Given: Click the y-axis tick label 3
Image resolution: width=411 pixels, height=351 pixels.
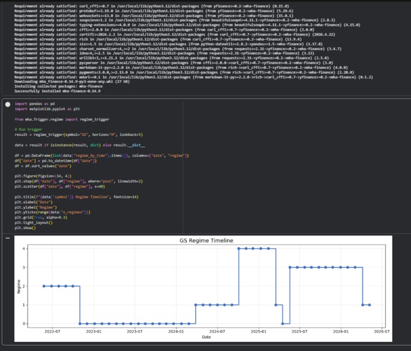Looking at the screenshot, I should click(x=23, y=268).
